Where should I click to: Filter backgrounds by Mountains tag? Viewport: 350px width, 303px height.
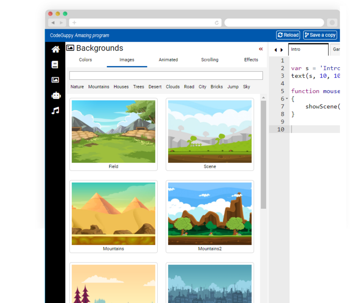pos(98,87)
